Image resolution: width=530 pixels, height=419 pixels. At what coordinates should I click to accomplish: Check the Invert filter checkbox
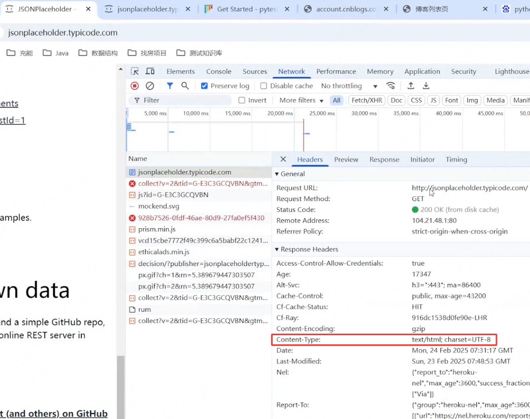242,101
